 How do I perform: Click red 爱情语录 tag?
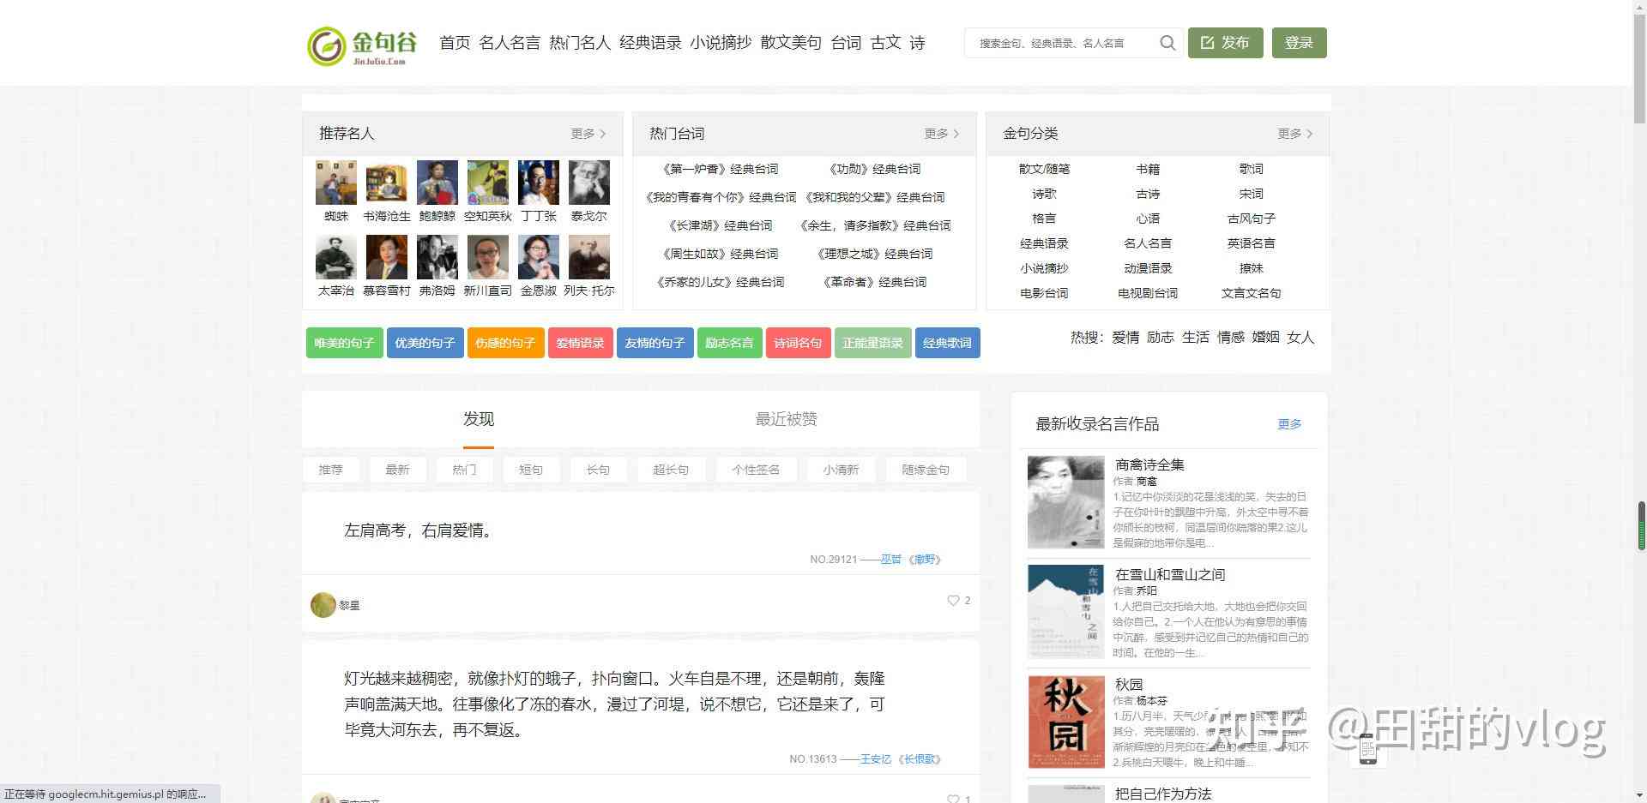[x=580, y=343]
